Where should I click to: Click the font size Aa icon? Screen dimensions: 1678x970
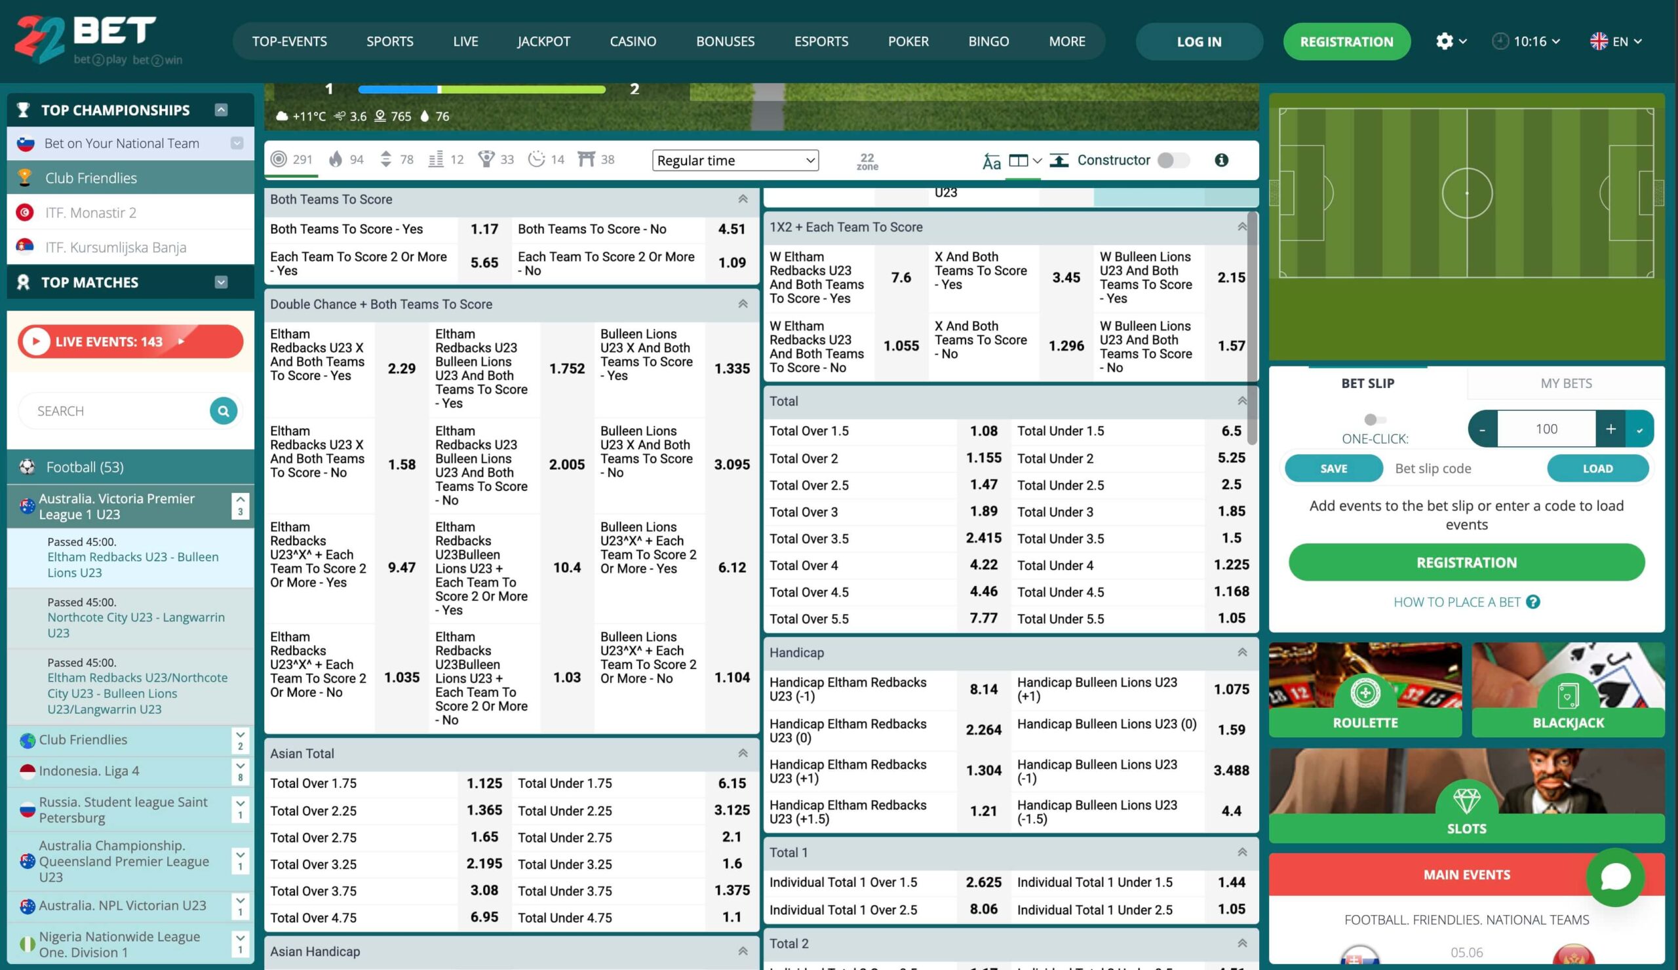[x=991, y=161]
